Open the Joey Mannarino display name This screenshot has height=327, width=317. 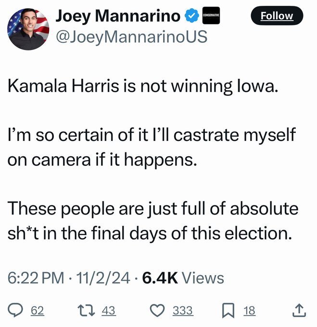(x=118, y=16)
